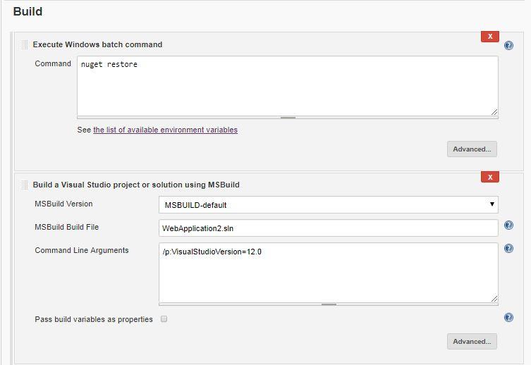Open help for Execute Windows batch command
This screenshot has width=531, height=365.
(508, 45)
